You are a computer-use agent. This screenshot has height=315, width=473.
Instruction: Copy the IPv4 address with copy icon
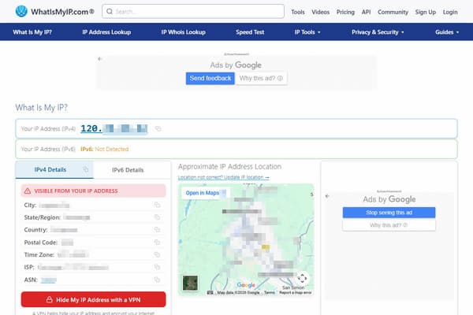158,128
